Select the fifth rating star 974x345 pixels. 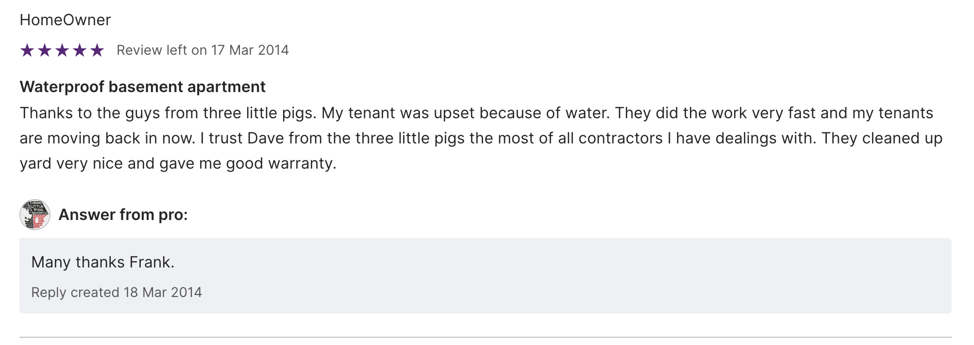click(97, 50)
